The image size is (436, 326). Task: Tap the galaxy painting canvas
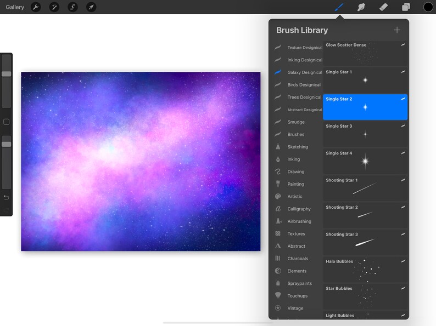[141, 162]
